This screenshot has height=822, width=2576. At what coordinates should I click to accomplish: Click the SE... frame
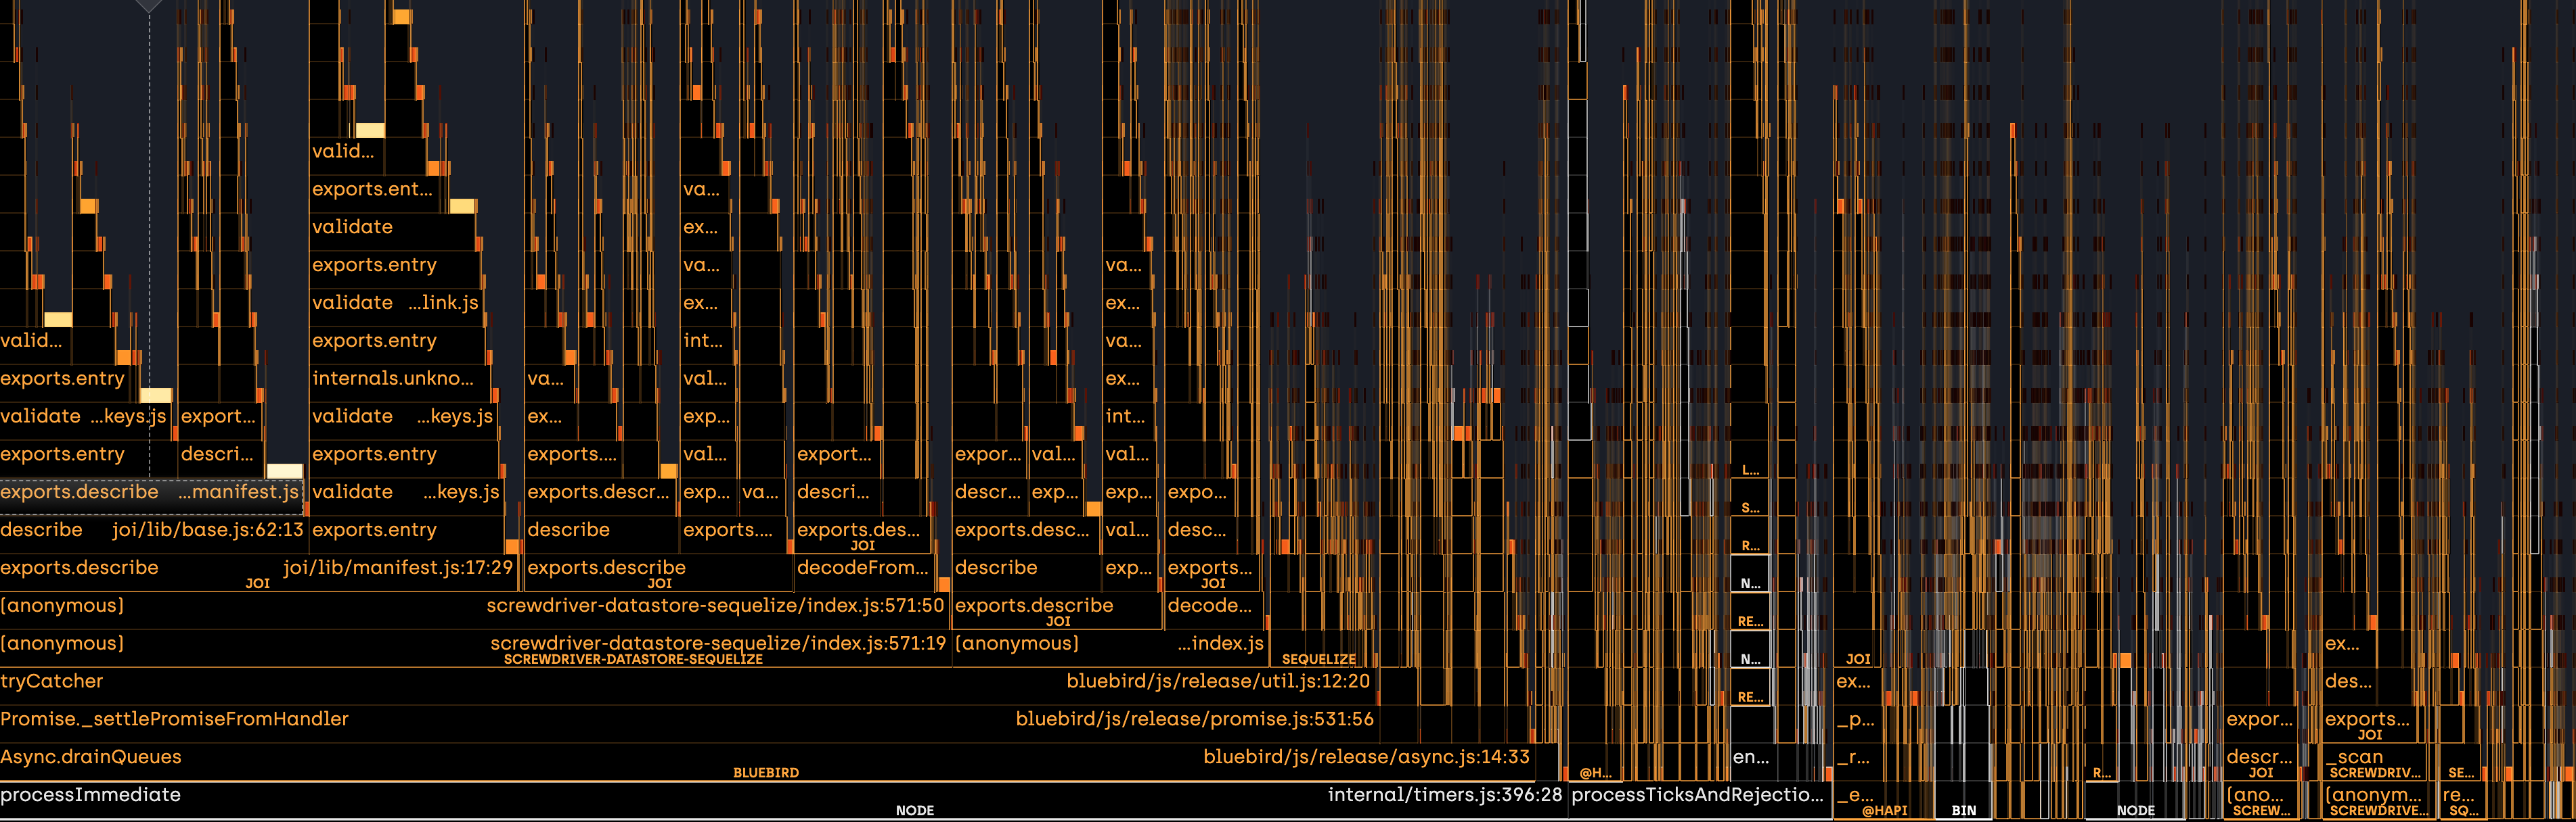pos(2461,763)
